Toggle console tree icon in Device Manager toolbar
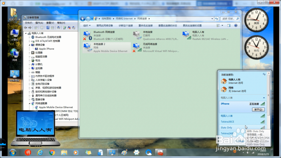 pyautogui.click(x=36, y=28)
